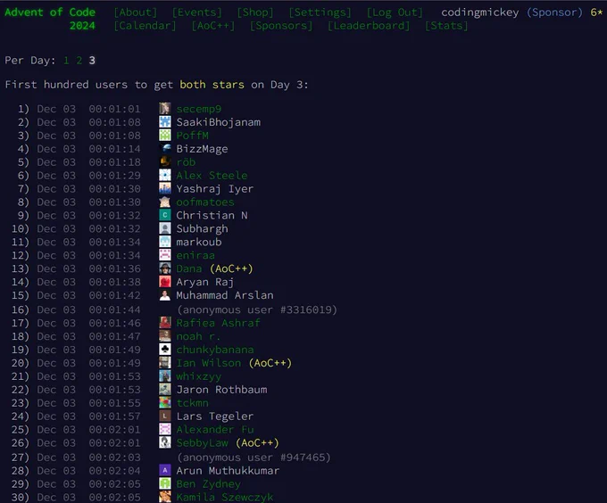
Task: Click the (AoC++) badge next to SebbyLaw
Action: [x=257, y=442]
